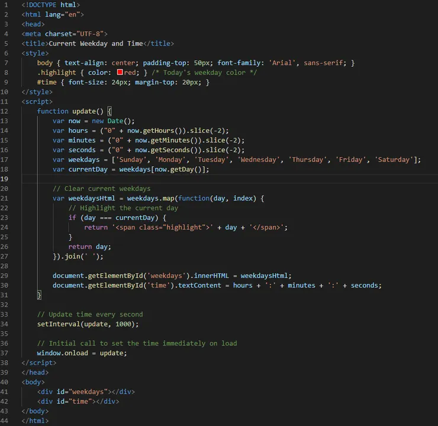Viewport: 438px width, 426px height.
Task: Click the comment about initial call on line 36
Action: pos(137,343)
